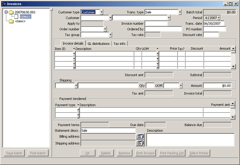
Task: Click the Trans. date field
Action: (x=214, y=24)
